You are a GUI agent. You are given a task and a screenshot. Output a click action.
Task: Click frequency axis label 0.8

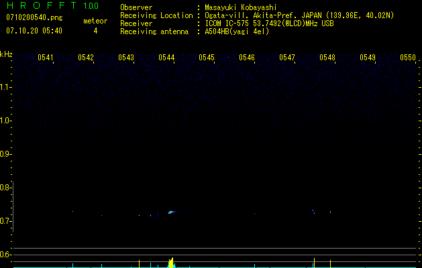(x=5, y=188)
